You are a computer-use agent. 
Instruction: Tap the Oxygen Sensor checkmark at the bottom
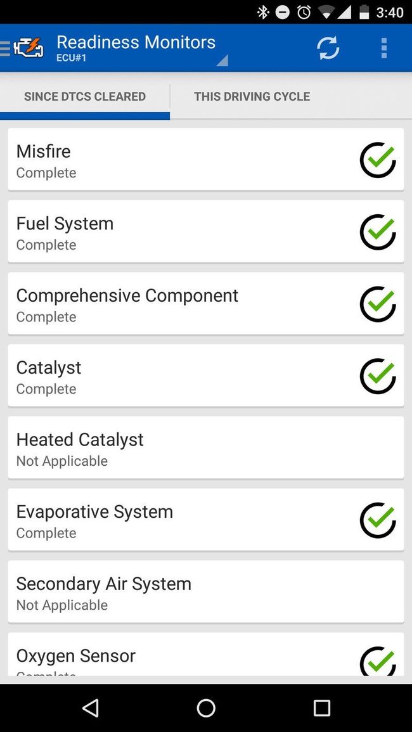378,662
